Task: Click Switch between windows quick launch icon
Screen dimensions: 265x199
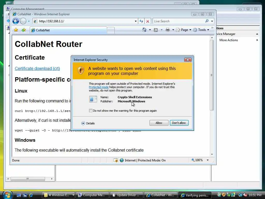Action: point(25,195)
